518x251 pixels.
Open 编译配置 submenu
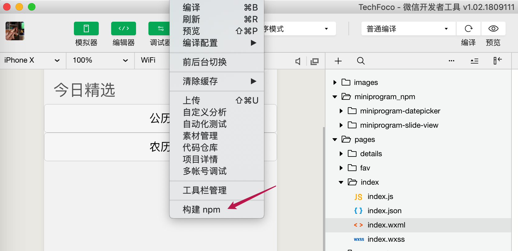click(x=217, y=43)
